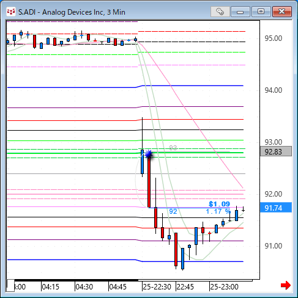Screen dimensions: 298x298
Task: Click the 22:45 time axis label
Action: point(185,287)
